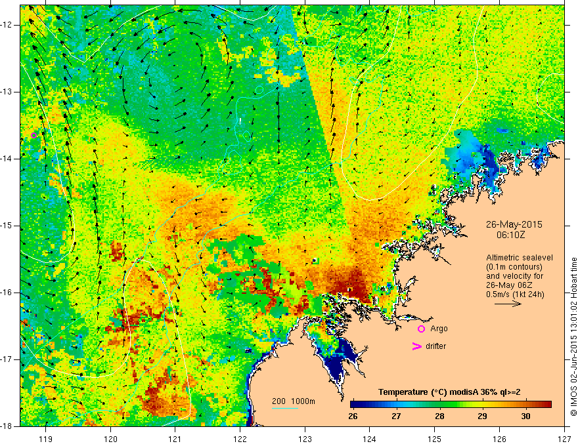The image size is (578, 446).
Task: Click the cyan 200 1000m bathymetry legend line
Action: 285,408
